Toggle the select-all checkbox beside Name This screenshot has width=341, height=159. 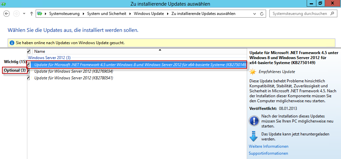(x=29, y=51)
